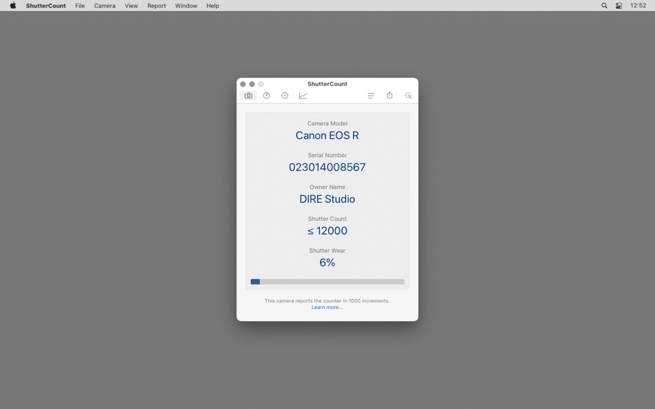
Task: Open the Help menu
Action: point(212,6)
